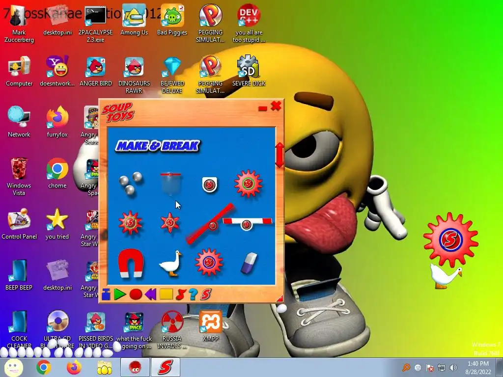503x377 pixels.
Task: Click the orange magnifier tray icon
Action: [406, 367]
